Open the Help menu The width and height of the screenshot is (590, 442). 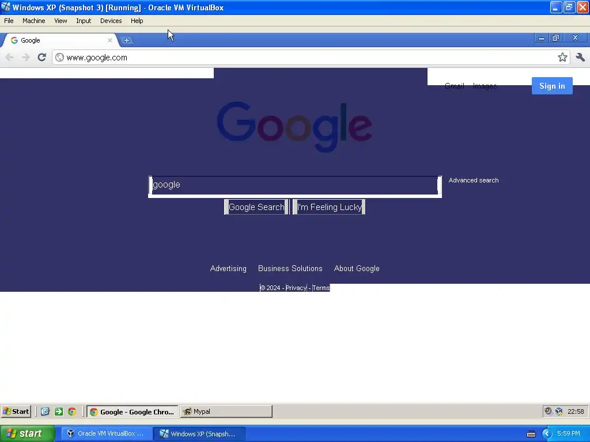[x=137, y=21]
